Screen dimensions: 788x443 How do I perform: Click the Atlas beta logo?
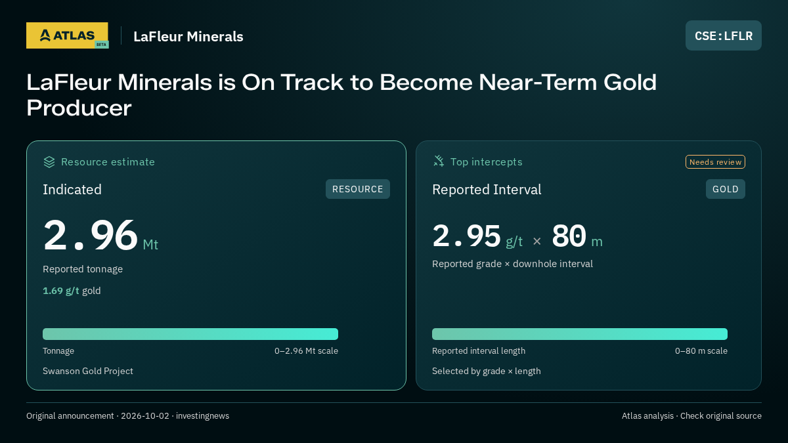click(x=67, y=35)
